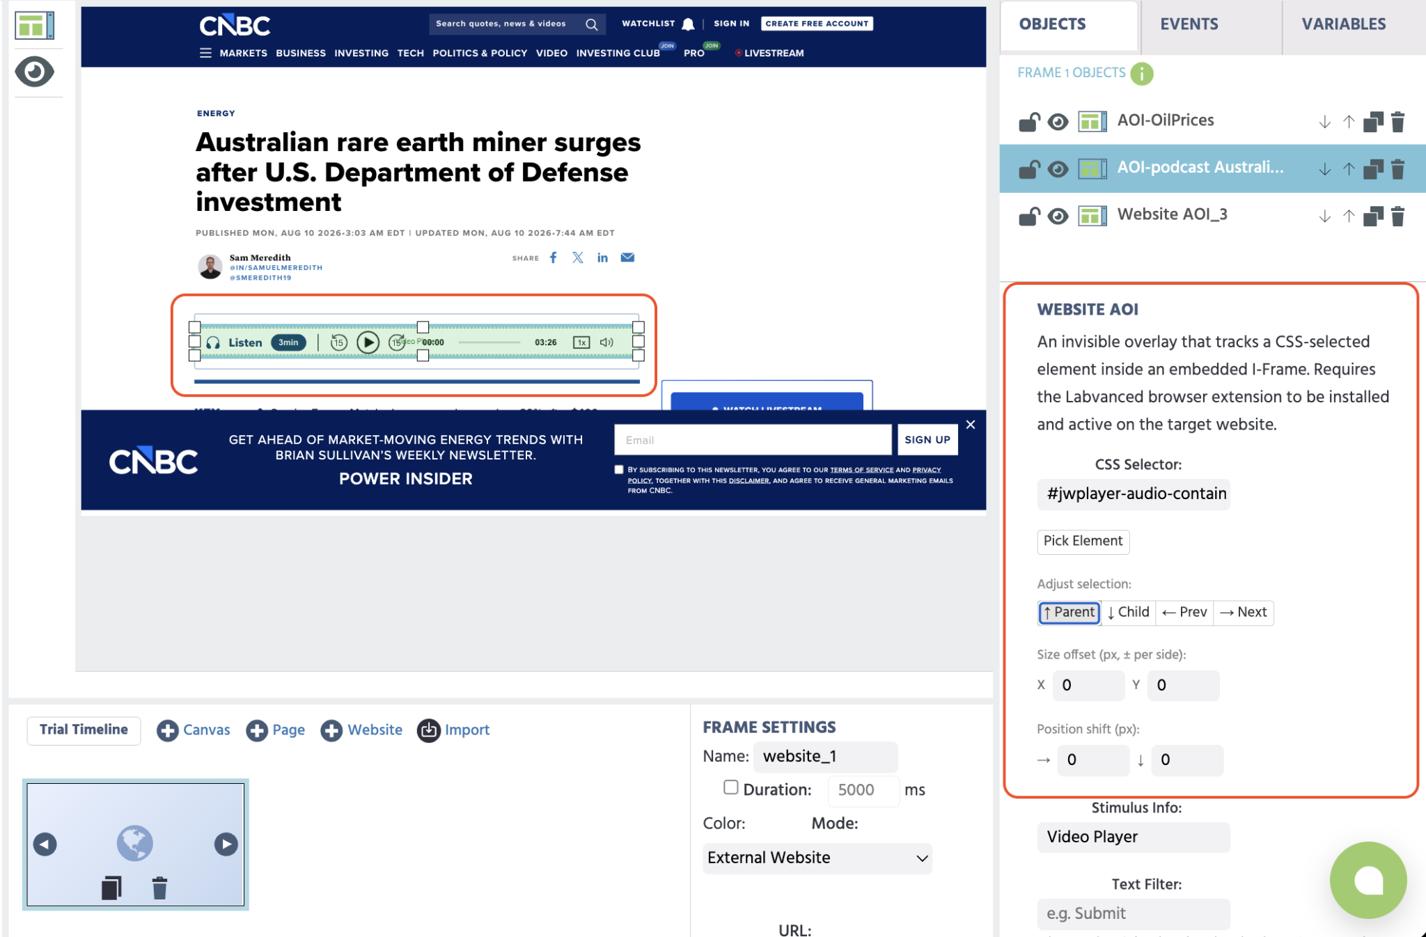Rewind 15 seconds in audio player
The width and height of the screenshot is (1426, 937).
(x=338, y=342)
